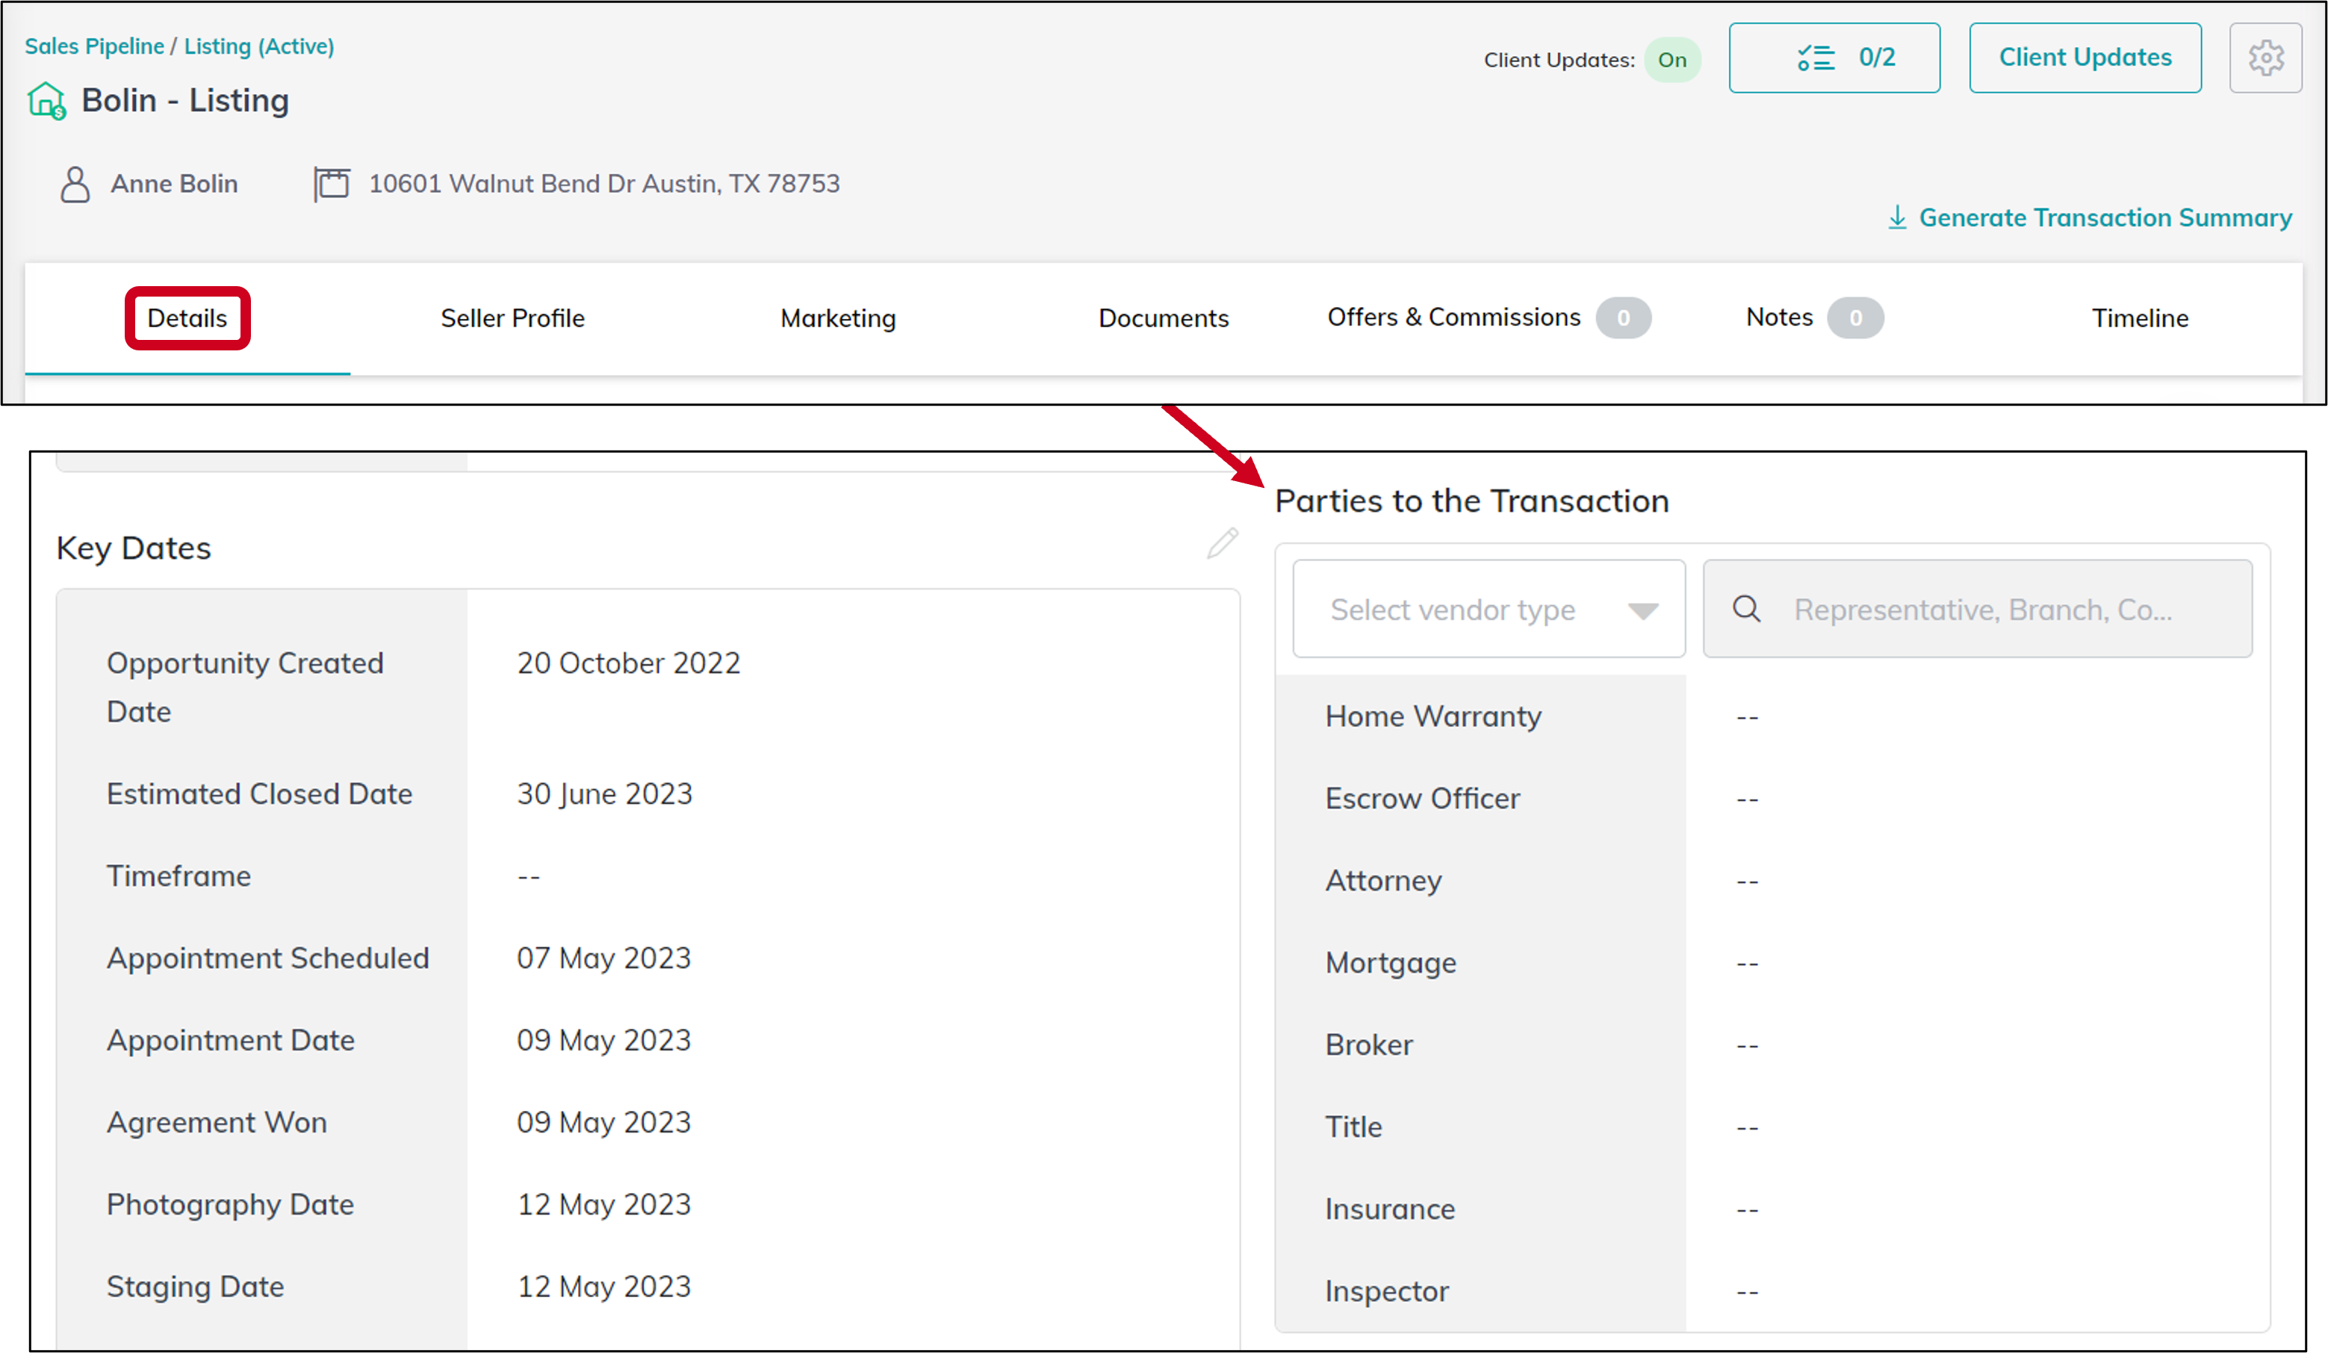Click the 20 October 2022 date value

[628, 663]
